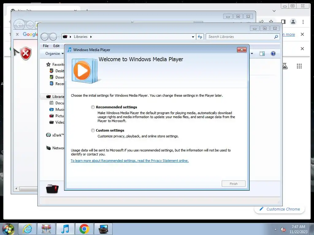Click Customize Chrome button
The height and width of the screenshot is (235, 314).
(280, 209)
